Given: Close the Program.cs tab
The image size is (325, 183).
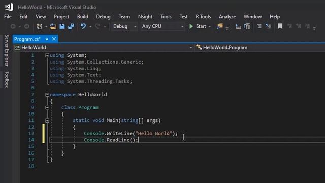Looking at the screenshot, I should coord(54,39).
